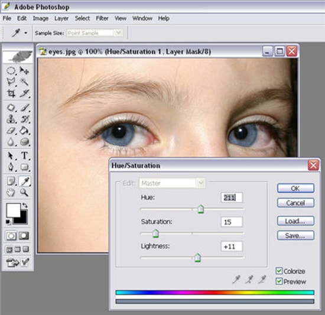This screenshot has height=315, width=325.
Task: Choose the Magic Wand tool
Action: pos(24,82)
